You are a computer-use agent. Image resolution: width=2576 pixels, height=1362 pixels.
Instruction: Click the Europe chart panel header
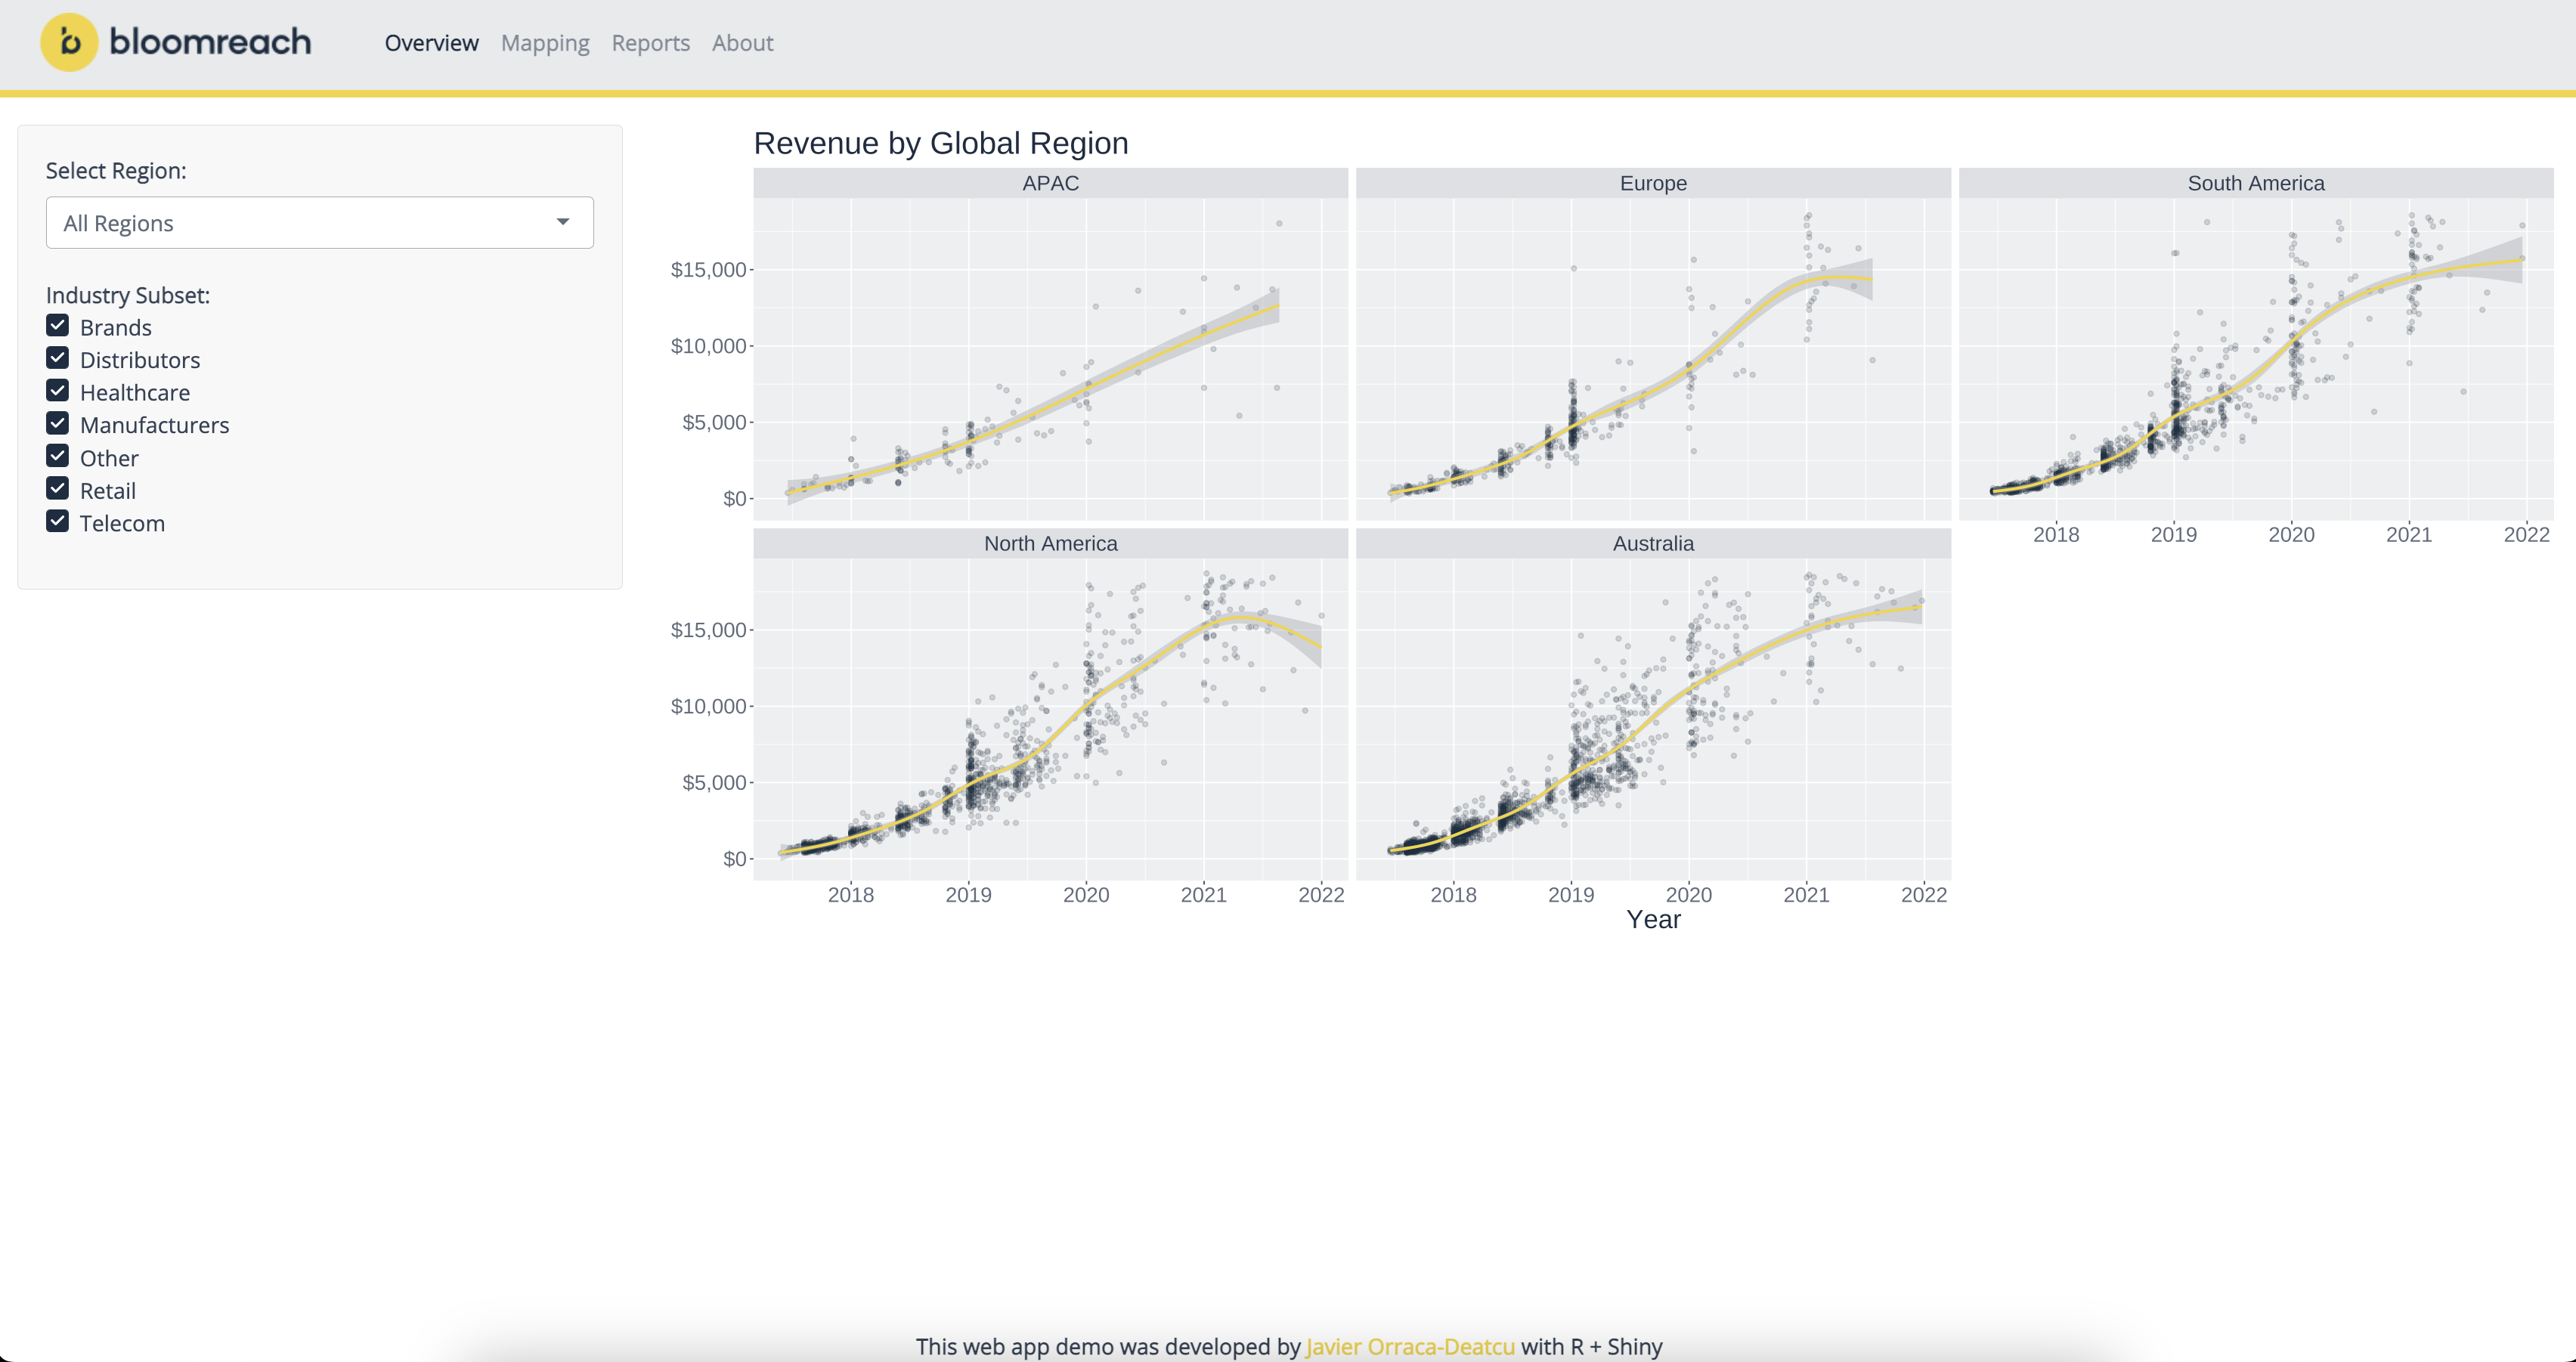(x=1653, y=183)
